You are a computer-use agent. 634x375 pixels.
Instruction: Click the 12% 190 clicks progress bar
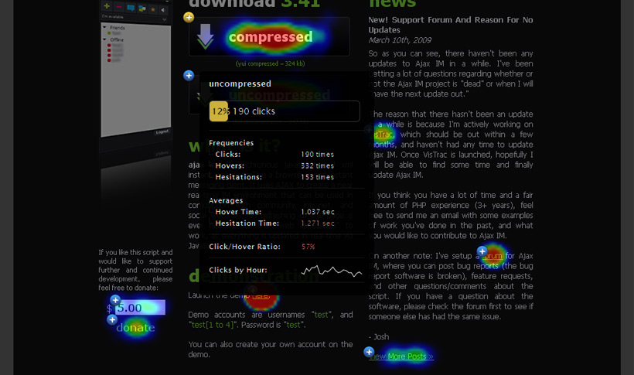pyautogui.click(x=284, y=111)
